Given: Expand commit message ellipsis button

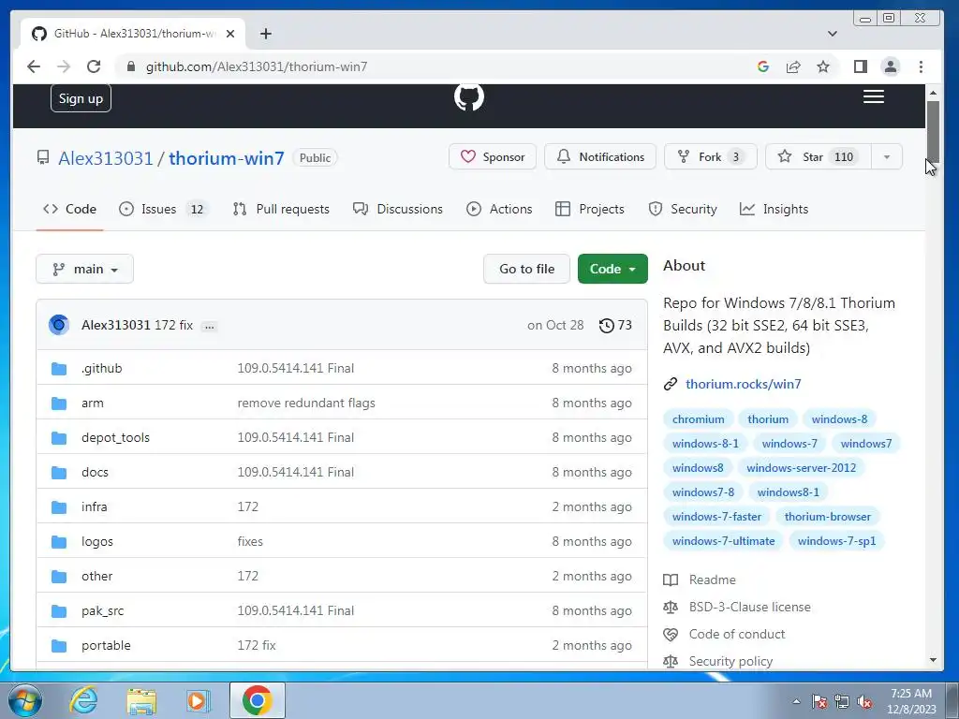Looking at the screenshot, I should 209,326.
